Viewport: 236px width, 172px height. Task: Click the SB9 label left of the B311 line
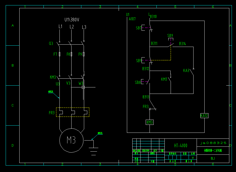[x=139, y=61]
